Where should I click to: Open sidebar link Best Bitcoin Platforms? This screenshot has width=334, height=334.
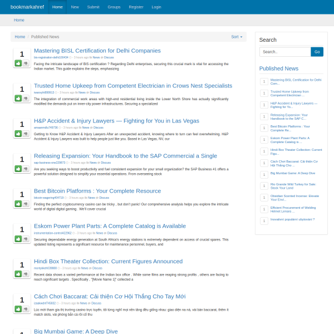[290, 128]
